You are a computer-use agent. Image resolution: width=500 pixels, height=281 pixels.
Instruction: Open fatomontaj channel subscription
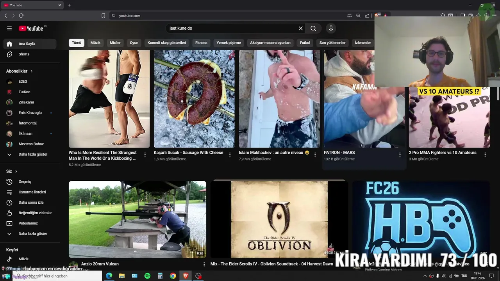click(x=28, y=123)
